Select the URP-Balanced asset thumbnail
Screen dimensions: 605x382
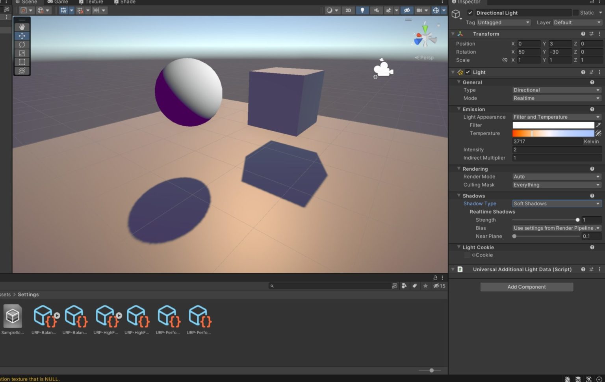pyautogui.click(x=44, y=315)
